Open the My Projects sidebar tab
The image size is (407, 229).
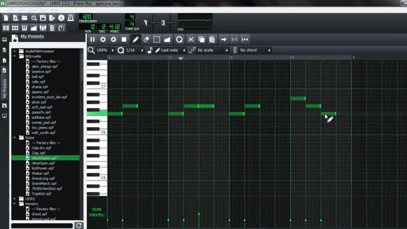click(x=4, y=50)
